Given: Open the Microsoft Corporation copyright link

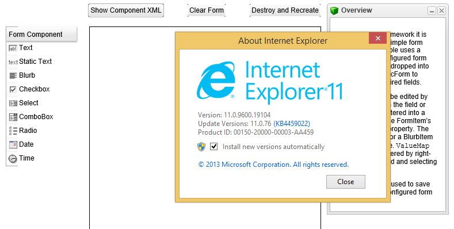Looking at the screenshot, I should point(273,165).
